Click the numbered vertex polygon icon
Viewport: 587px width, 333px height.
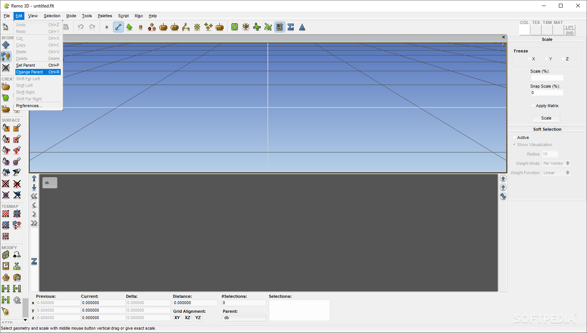pyautogui.click(x=268, y=27)
